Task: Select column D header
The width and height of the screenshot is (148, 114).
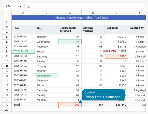Action: coord(93,13)
